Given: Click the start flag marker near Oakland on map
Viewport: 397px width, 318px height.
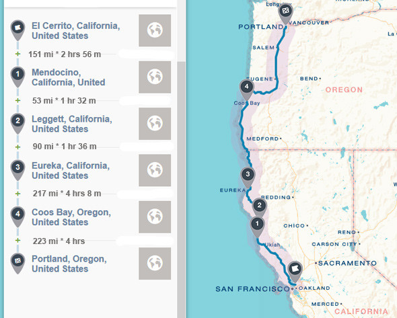Looking at the screenshot, I should pos(295,272).
